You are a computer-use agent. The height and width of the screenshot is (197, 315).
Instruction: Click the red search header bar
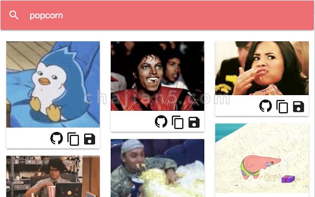[x=157, y=15]
